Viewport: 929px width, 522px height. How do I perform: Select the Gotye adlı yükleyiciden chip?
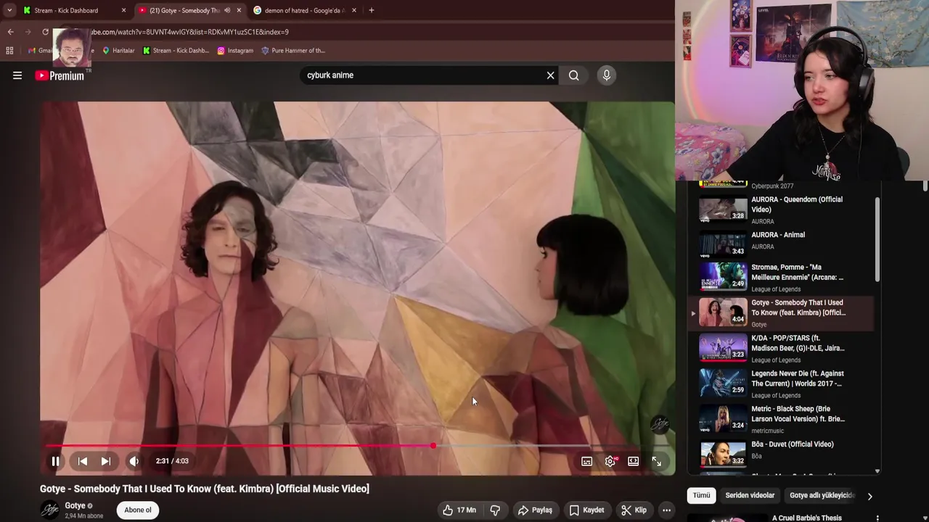[822, 495]
